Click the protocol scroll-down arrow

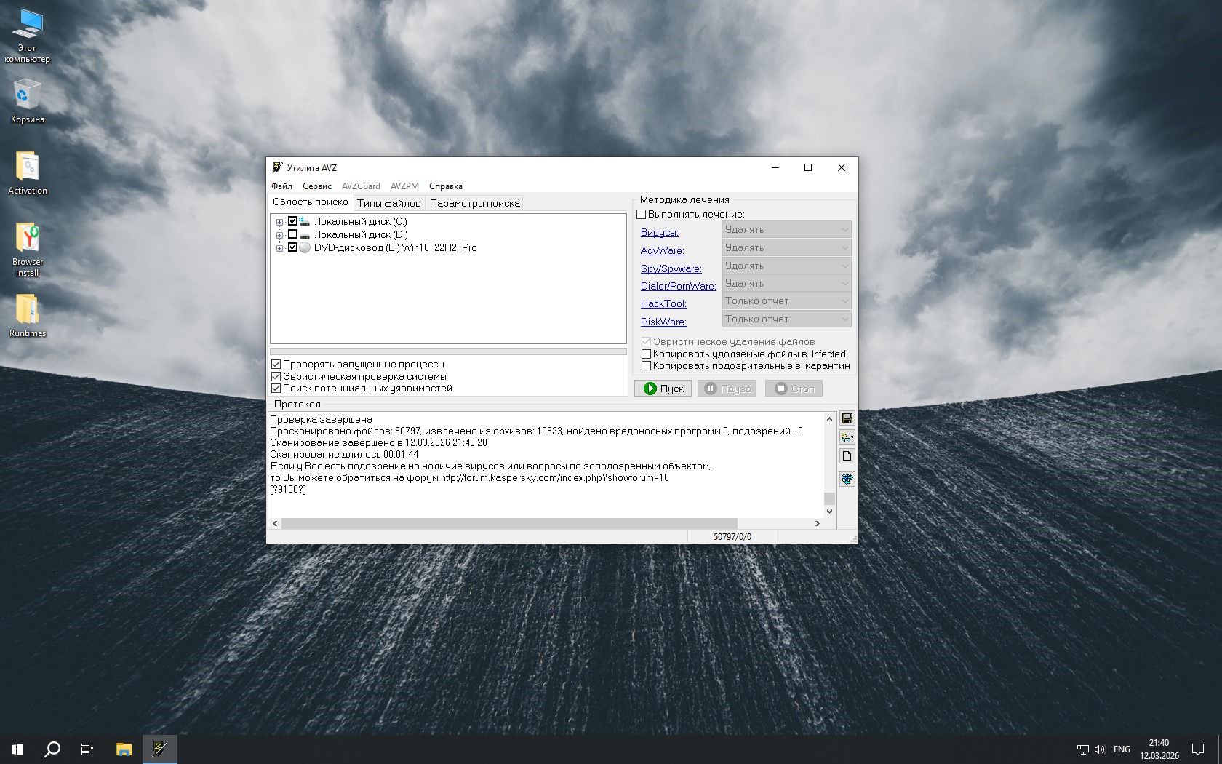point(829,512)
